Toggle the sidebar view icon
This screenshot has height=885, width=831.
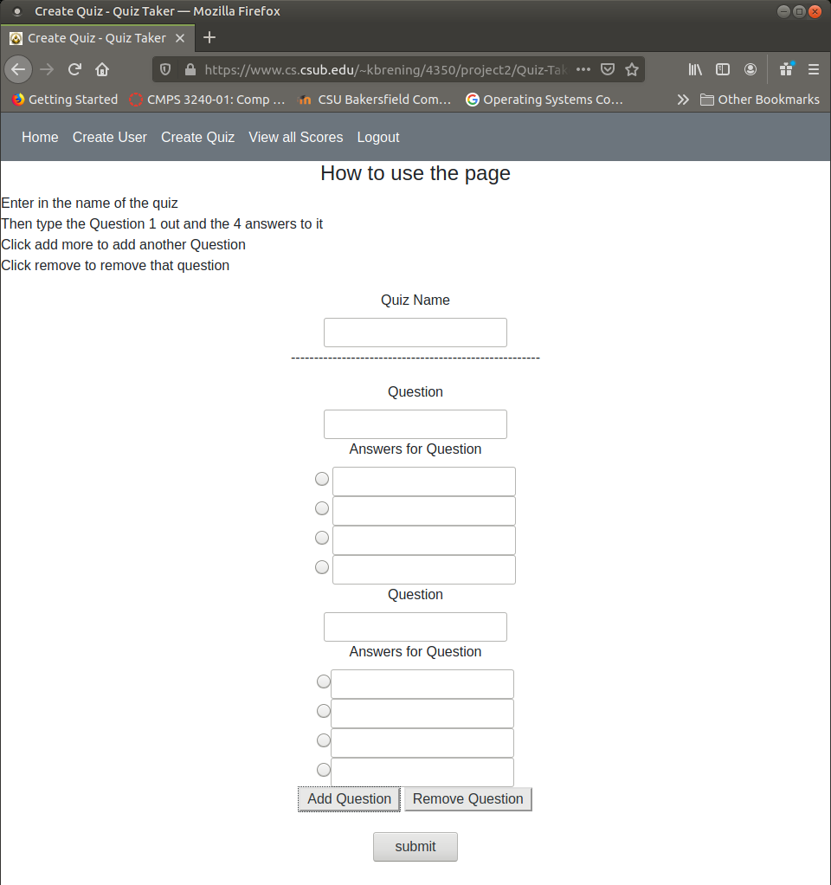(x=723, y=69)
